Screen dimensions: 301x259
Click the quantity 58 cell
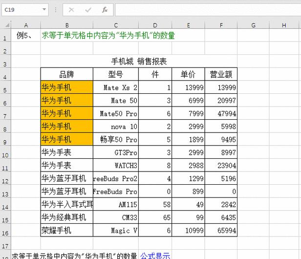pos(155,204)
